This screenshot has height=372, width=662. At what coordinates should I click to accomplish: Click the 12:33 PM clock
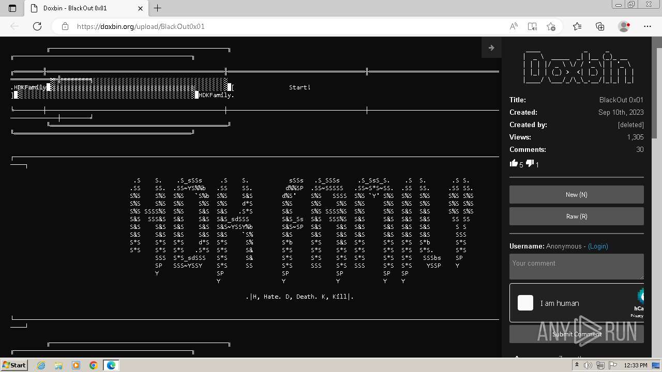636,365
